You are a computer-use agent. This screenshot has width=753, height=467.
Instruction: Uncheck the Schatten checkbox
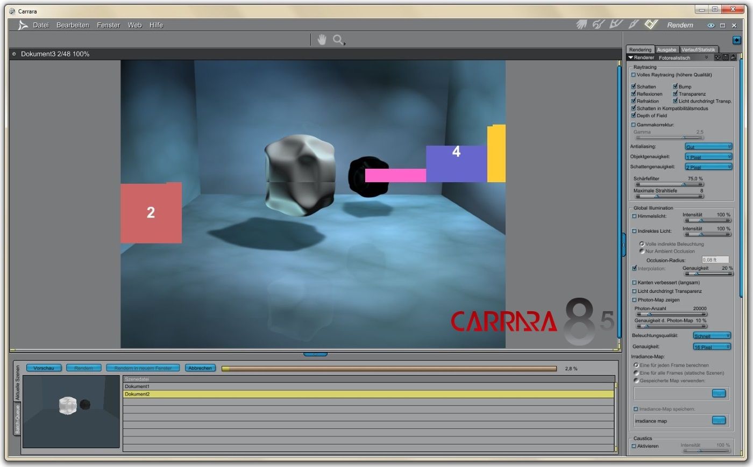[634, 87]
